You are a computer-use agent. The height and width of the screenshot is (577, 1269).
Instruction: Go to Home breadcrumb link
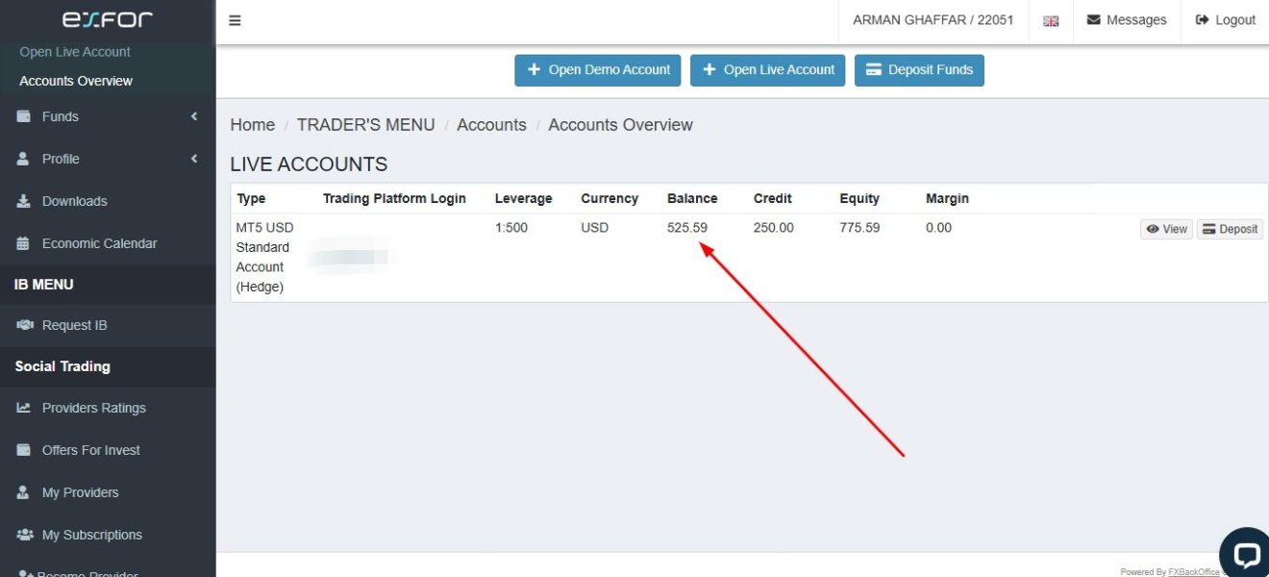click(x=252, y=125)
